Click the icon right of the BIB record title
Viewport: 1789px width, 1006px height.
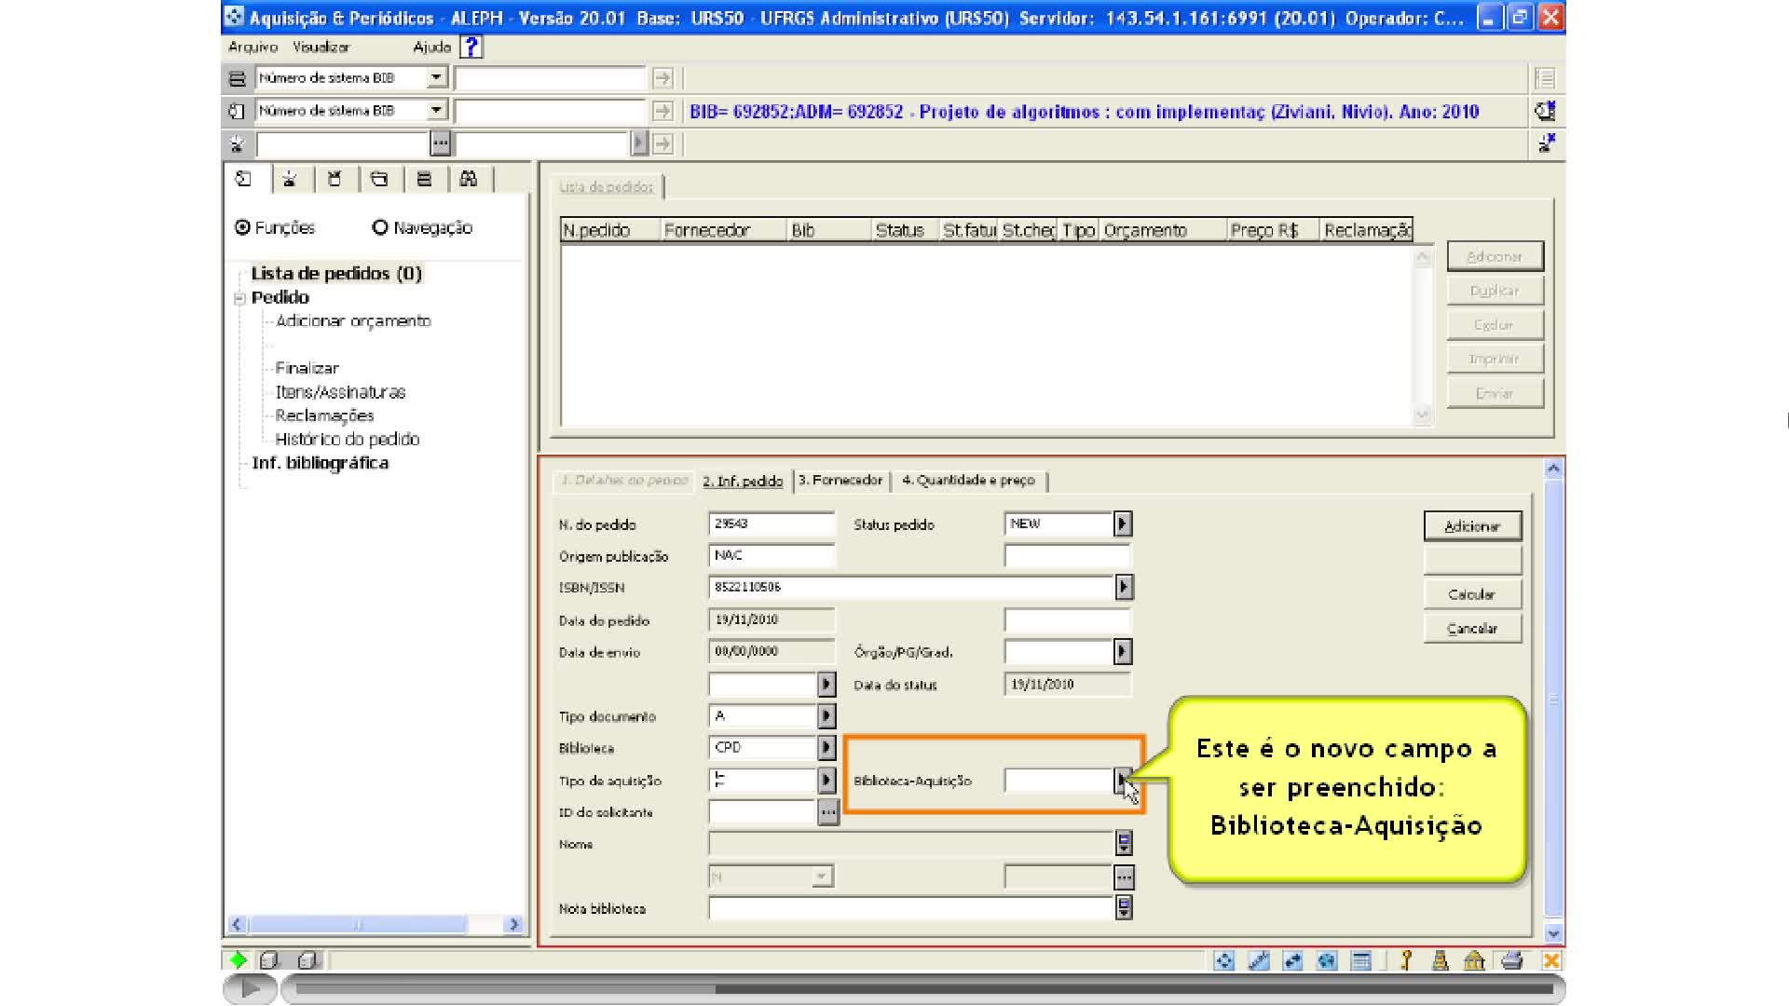[x=1545, y=111]
